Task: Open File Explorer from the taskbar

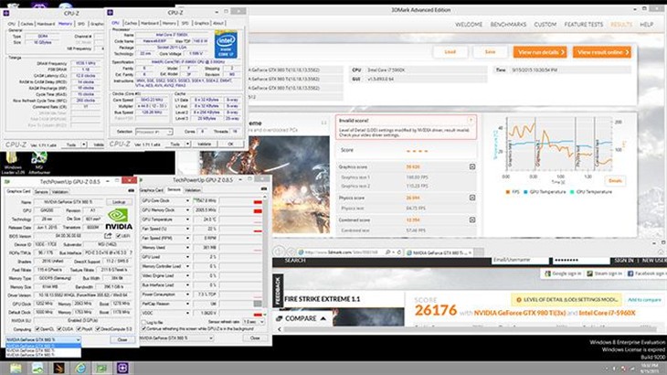Action: click(16, 368)
